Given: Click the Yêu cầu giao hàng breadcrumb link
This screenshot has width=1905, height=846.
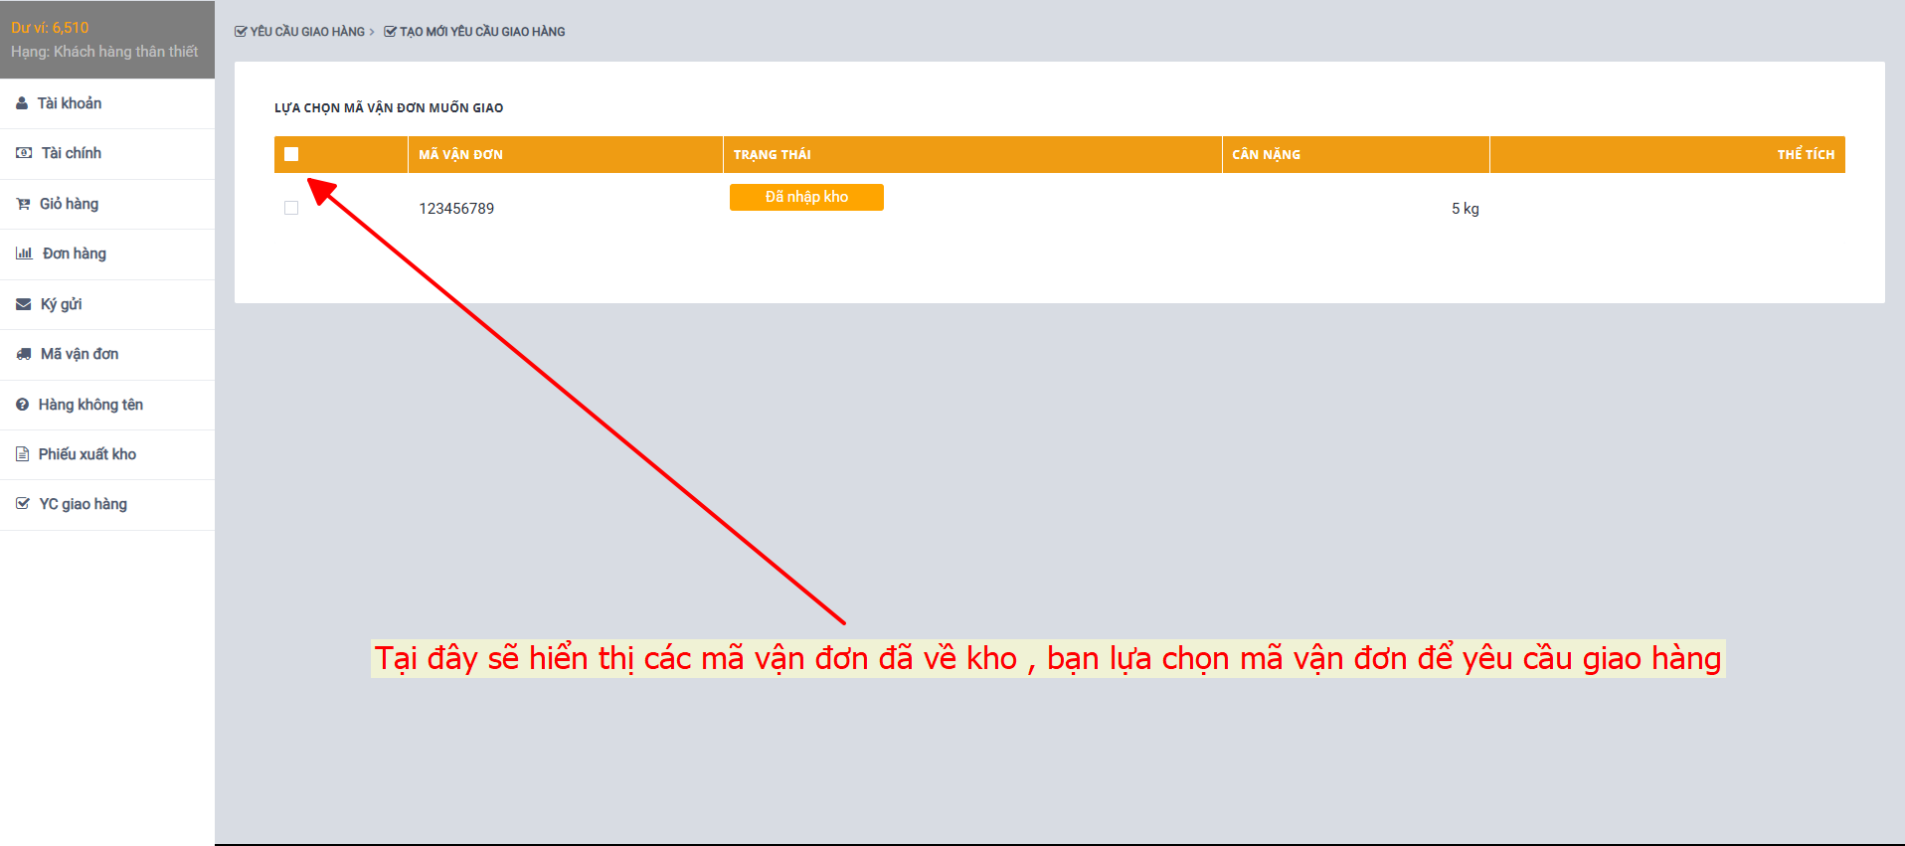Looking at the screenshot, I should [306, 32].
